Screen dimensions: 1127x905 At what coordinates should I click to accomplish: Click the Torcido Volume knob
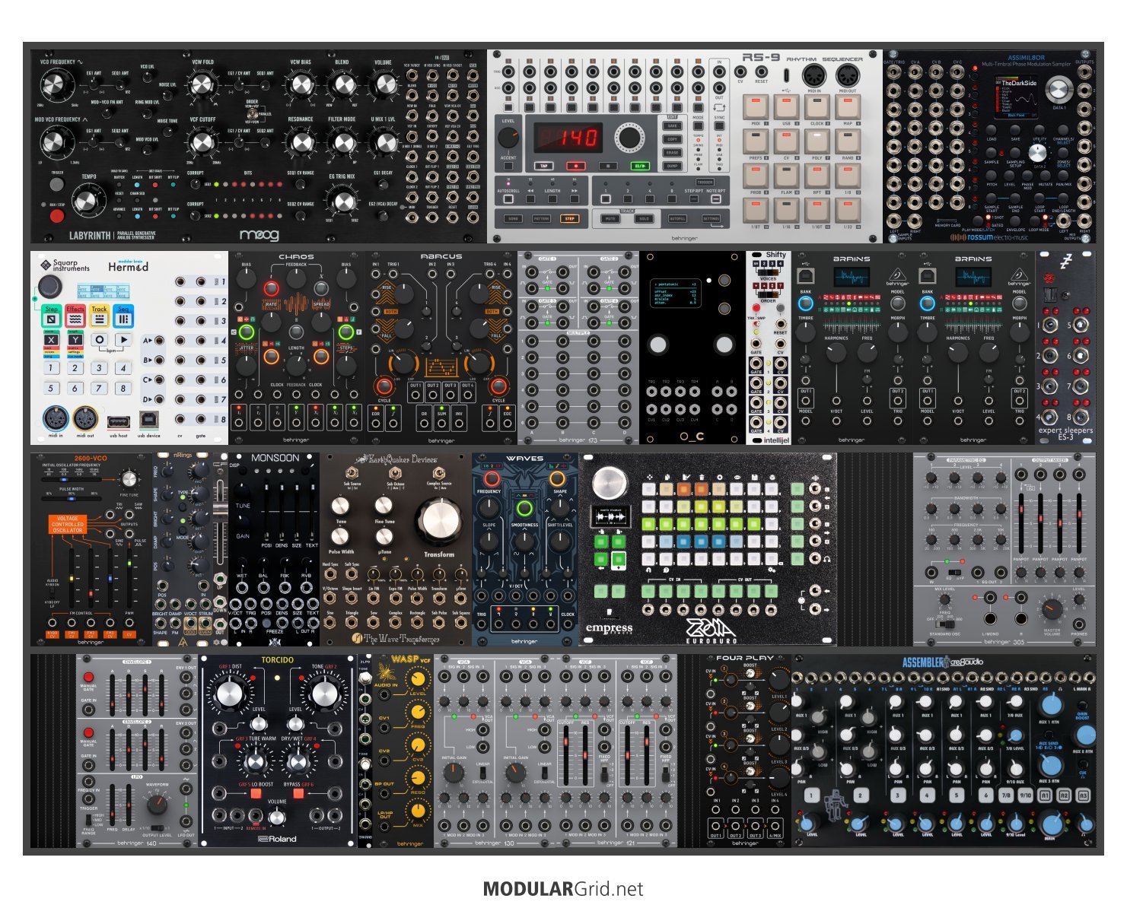(x=277, y=816)
